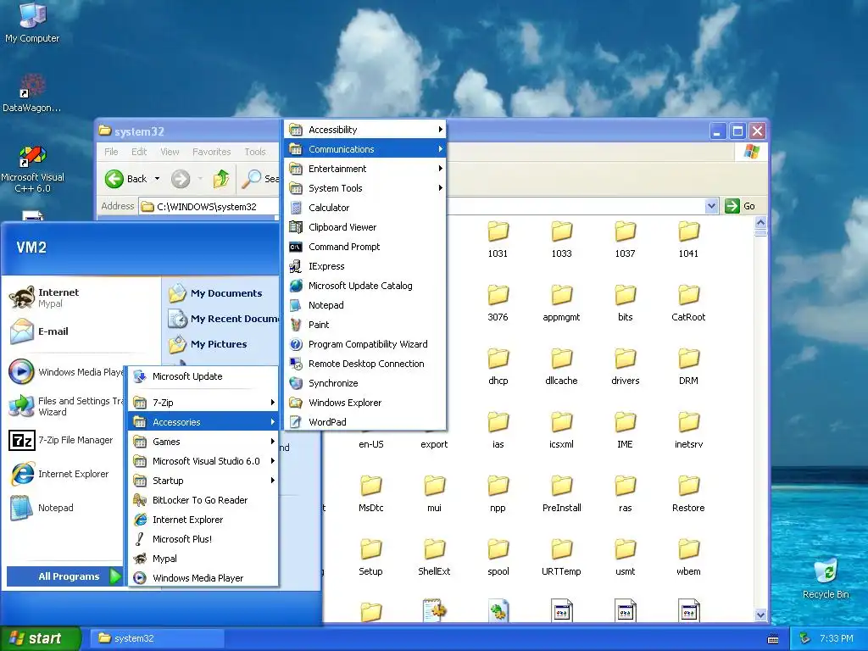
Task: Launch WordPad
Action: (364, 422)
